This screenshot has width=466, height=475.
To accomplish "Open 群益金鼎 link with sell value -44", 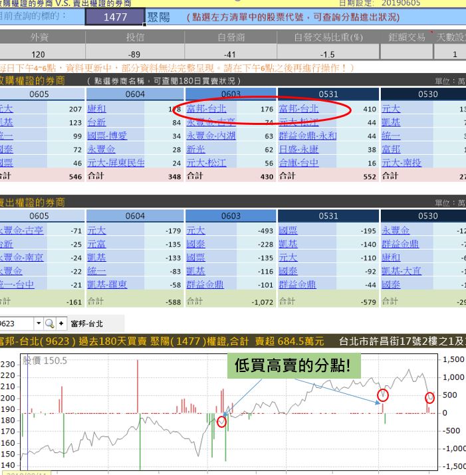I will click(297, 284).
